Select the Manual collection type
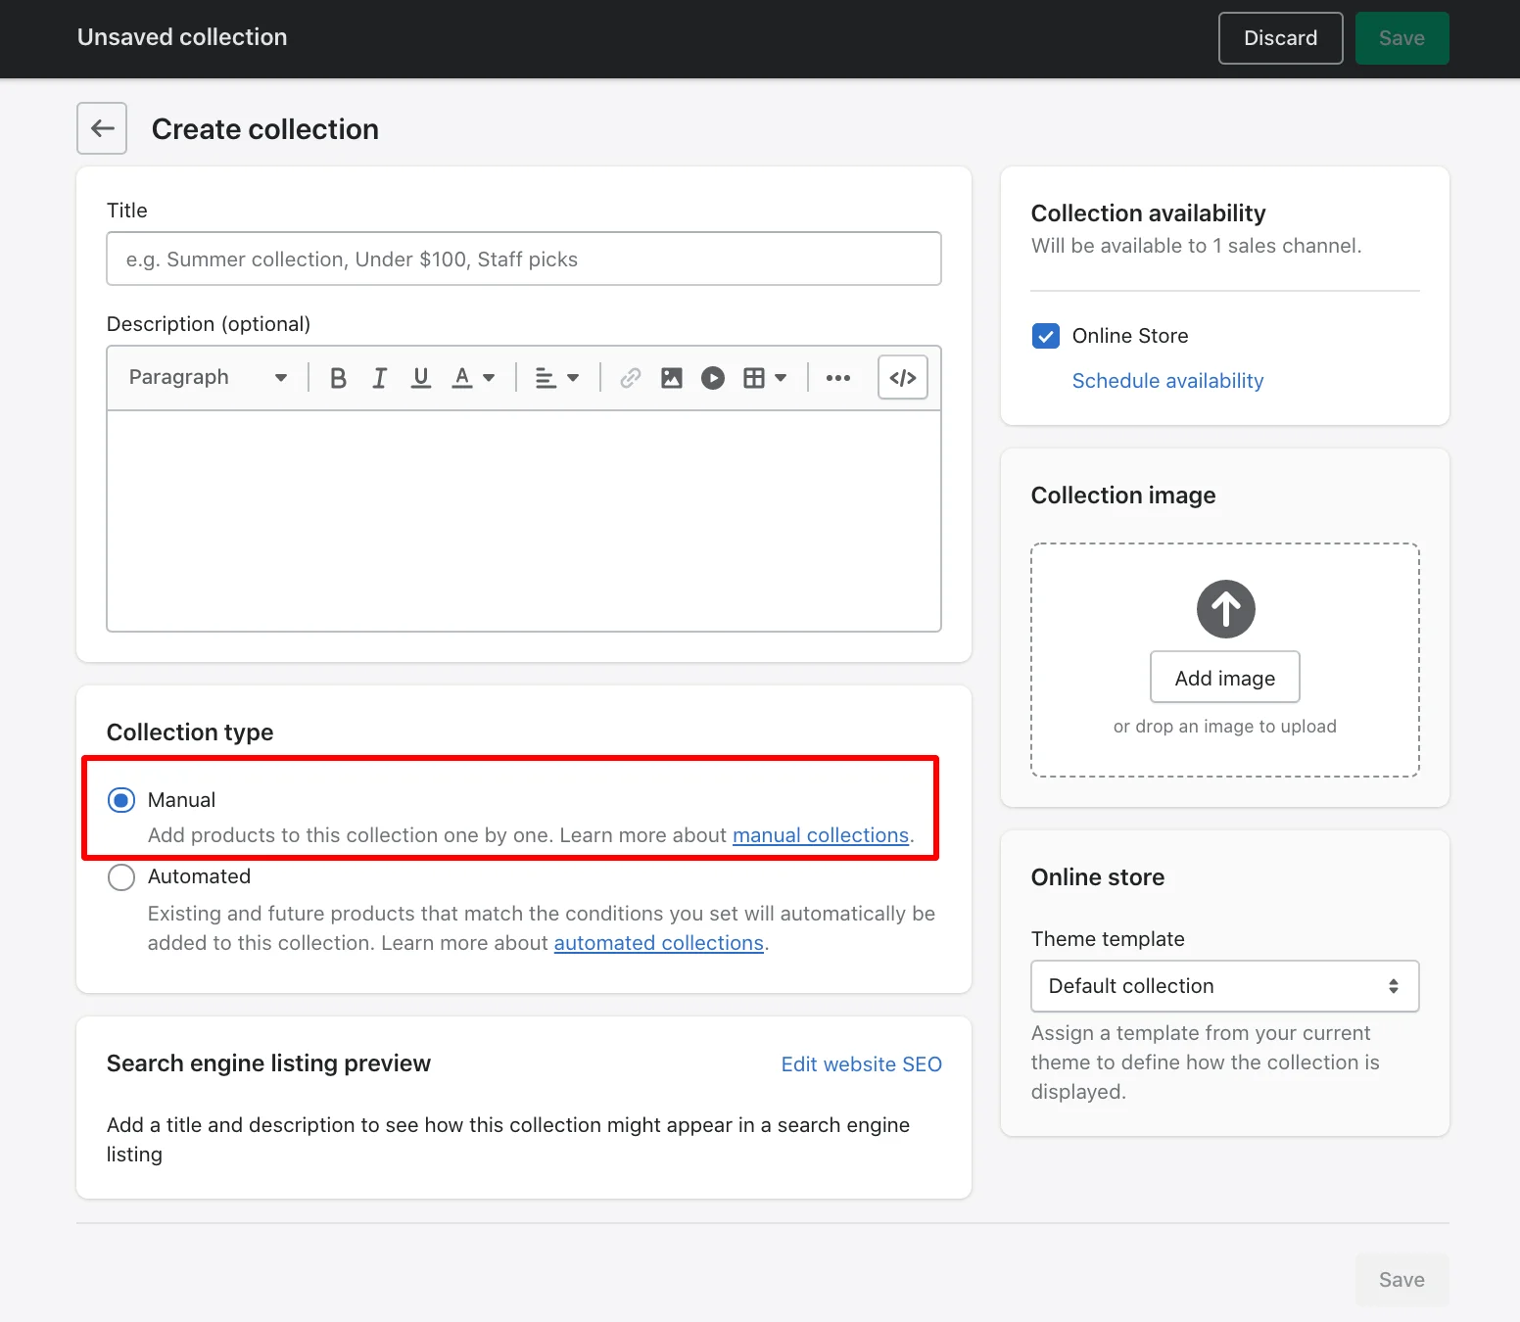The width and height of the screenshot is (1520, 1322). click(x=121, y=800)
